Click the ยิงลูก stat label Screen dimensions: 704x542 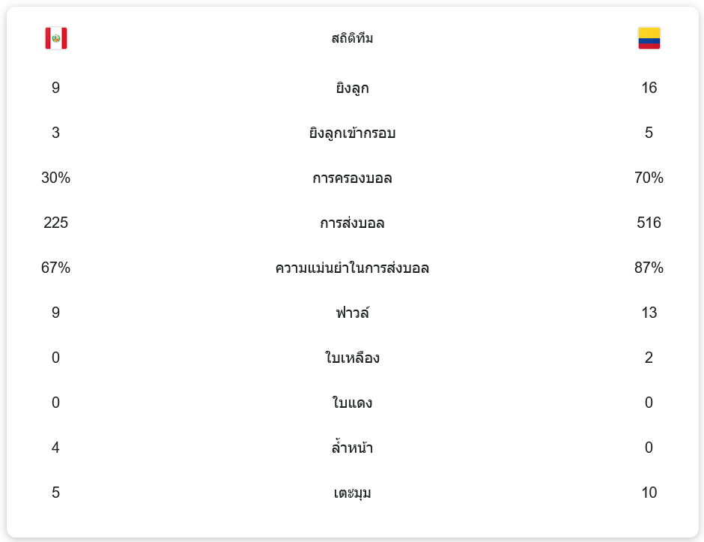click(352, 88)
